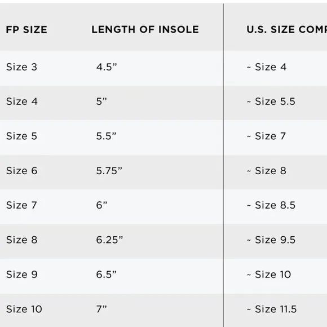Viewport: 327px width, 327px height.
Task: Select the Size 10 row label
Action: pyautogui.click(x=24, y=309)
